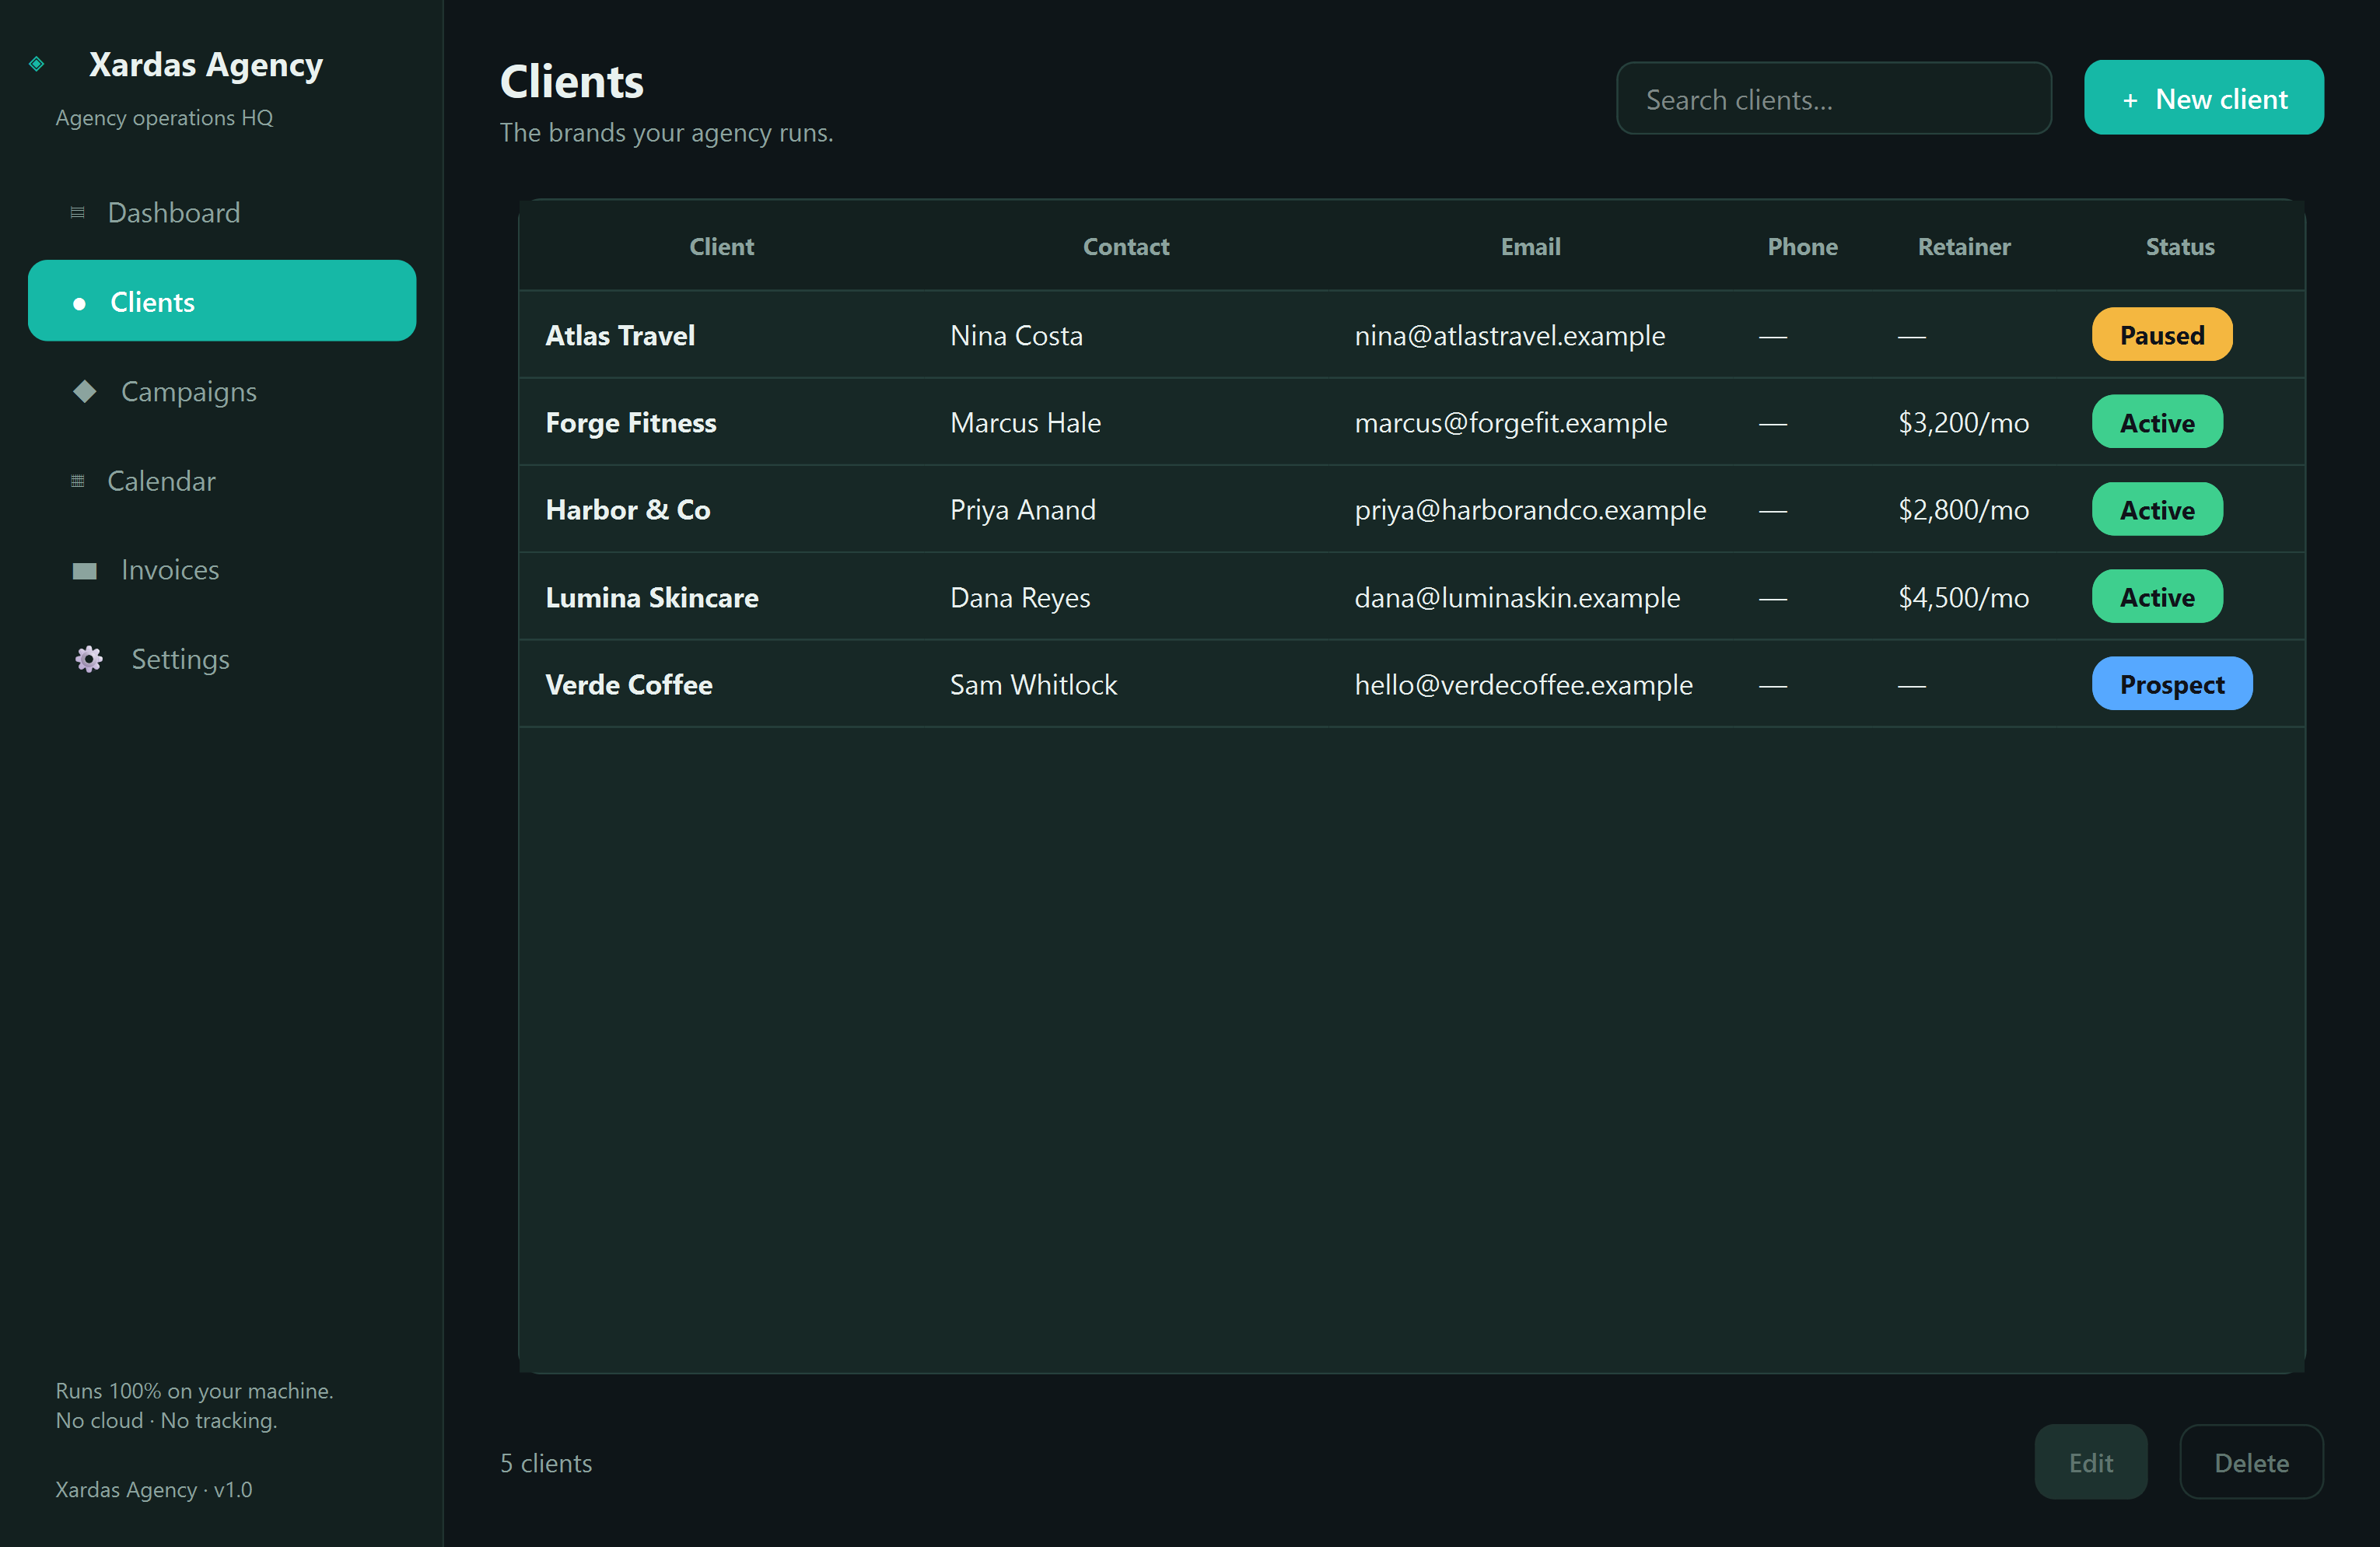
Task: Click email hello@verdecoffee.example
Action: tap(1523, 685)
